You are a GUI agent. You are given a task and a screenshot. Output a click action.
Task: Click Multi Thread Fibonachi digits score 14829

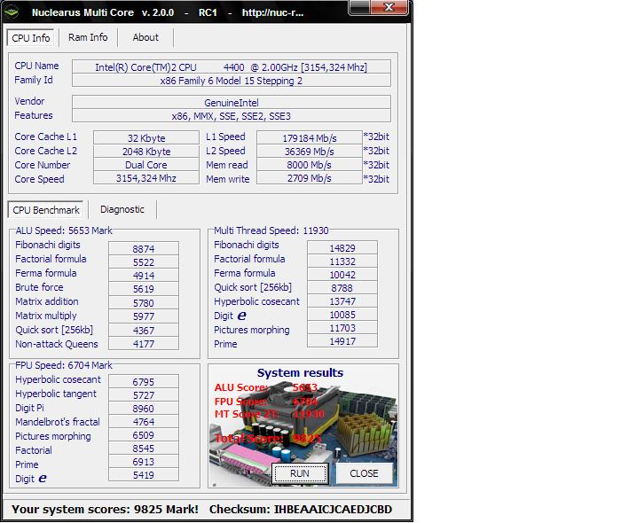coord(342,247)
